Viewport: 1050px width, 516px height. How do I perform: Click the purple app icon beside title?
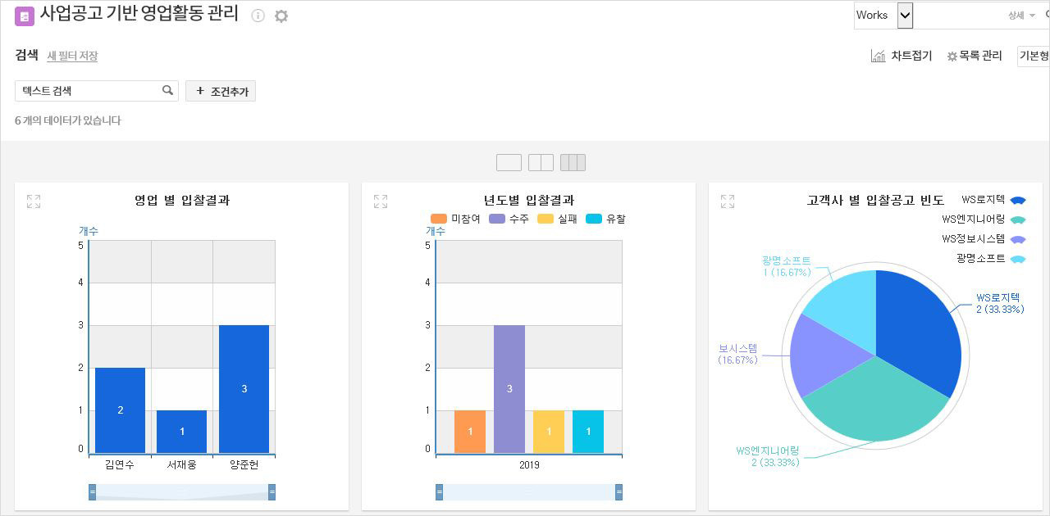25,16
